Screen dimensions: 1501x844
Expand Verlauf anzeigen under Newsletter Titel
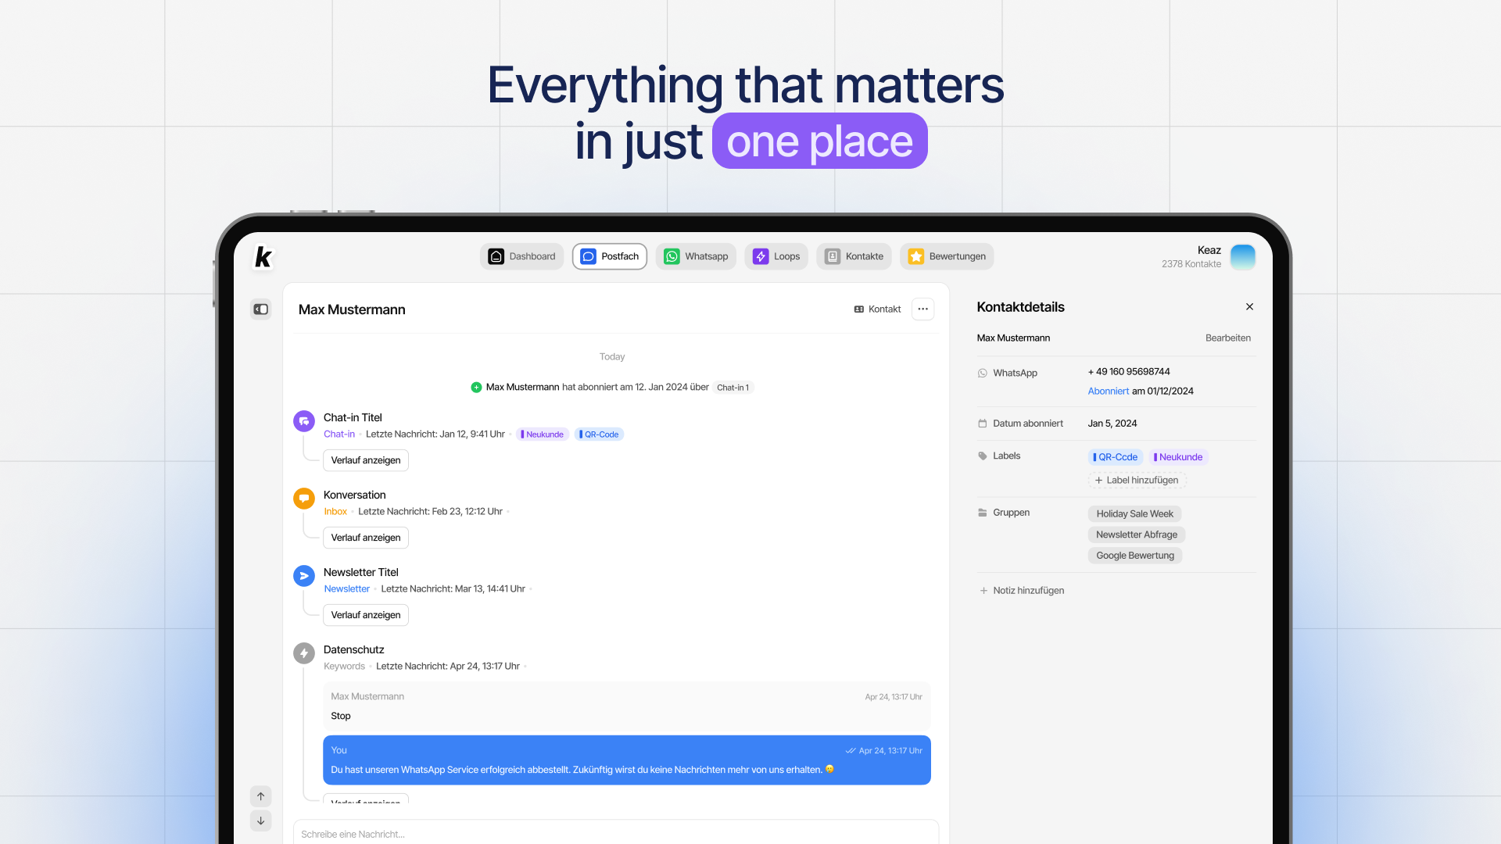(x=365, y=615)
